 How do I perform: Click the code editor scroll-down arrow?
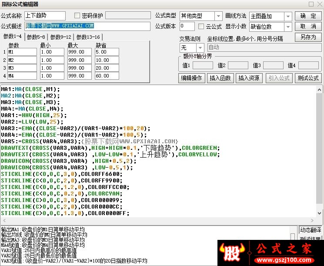click(319, 213)
